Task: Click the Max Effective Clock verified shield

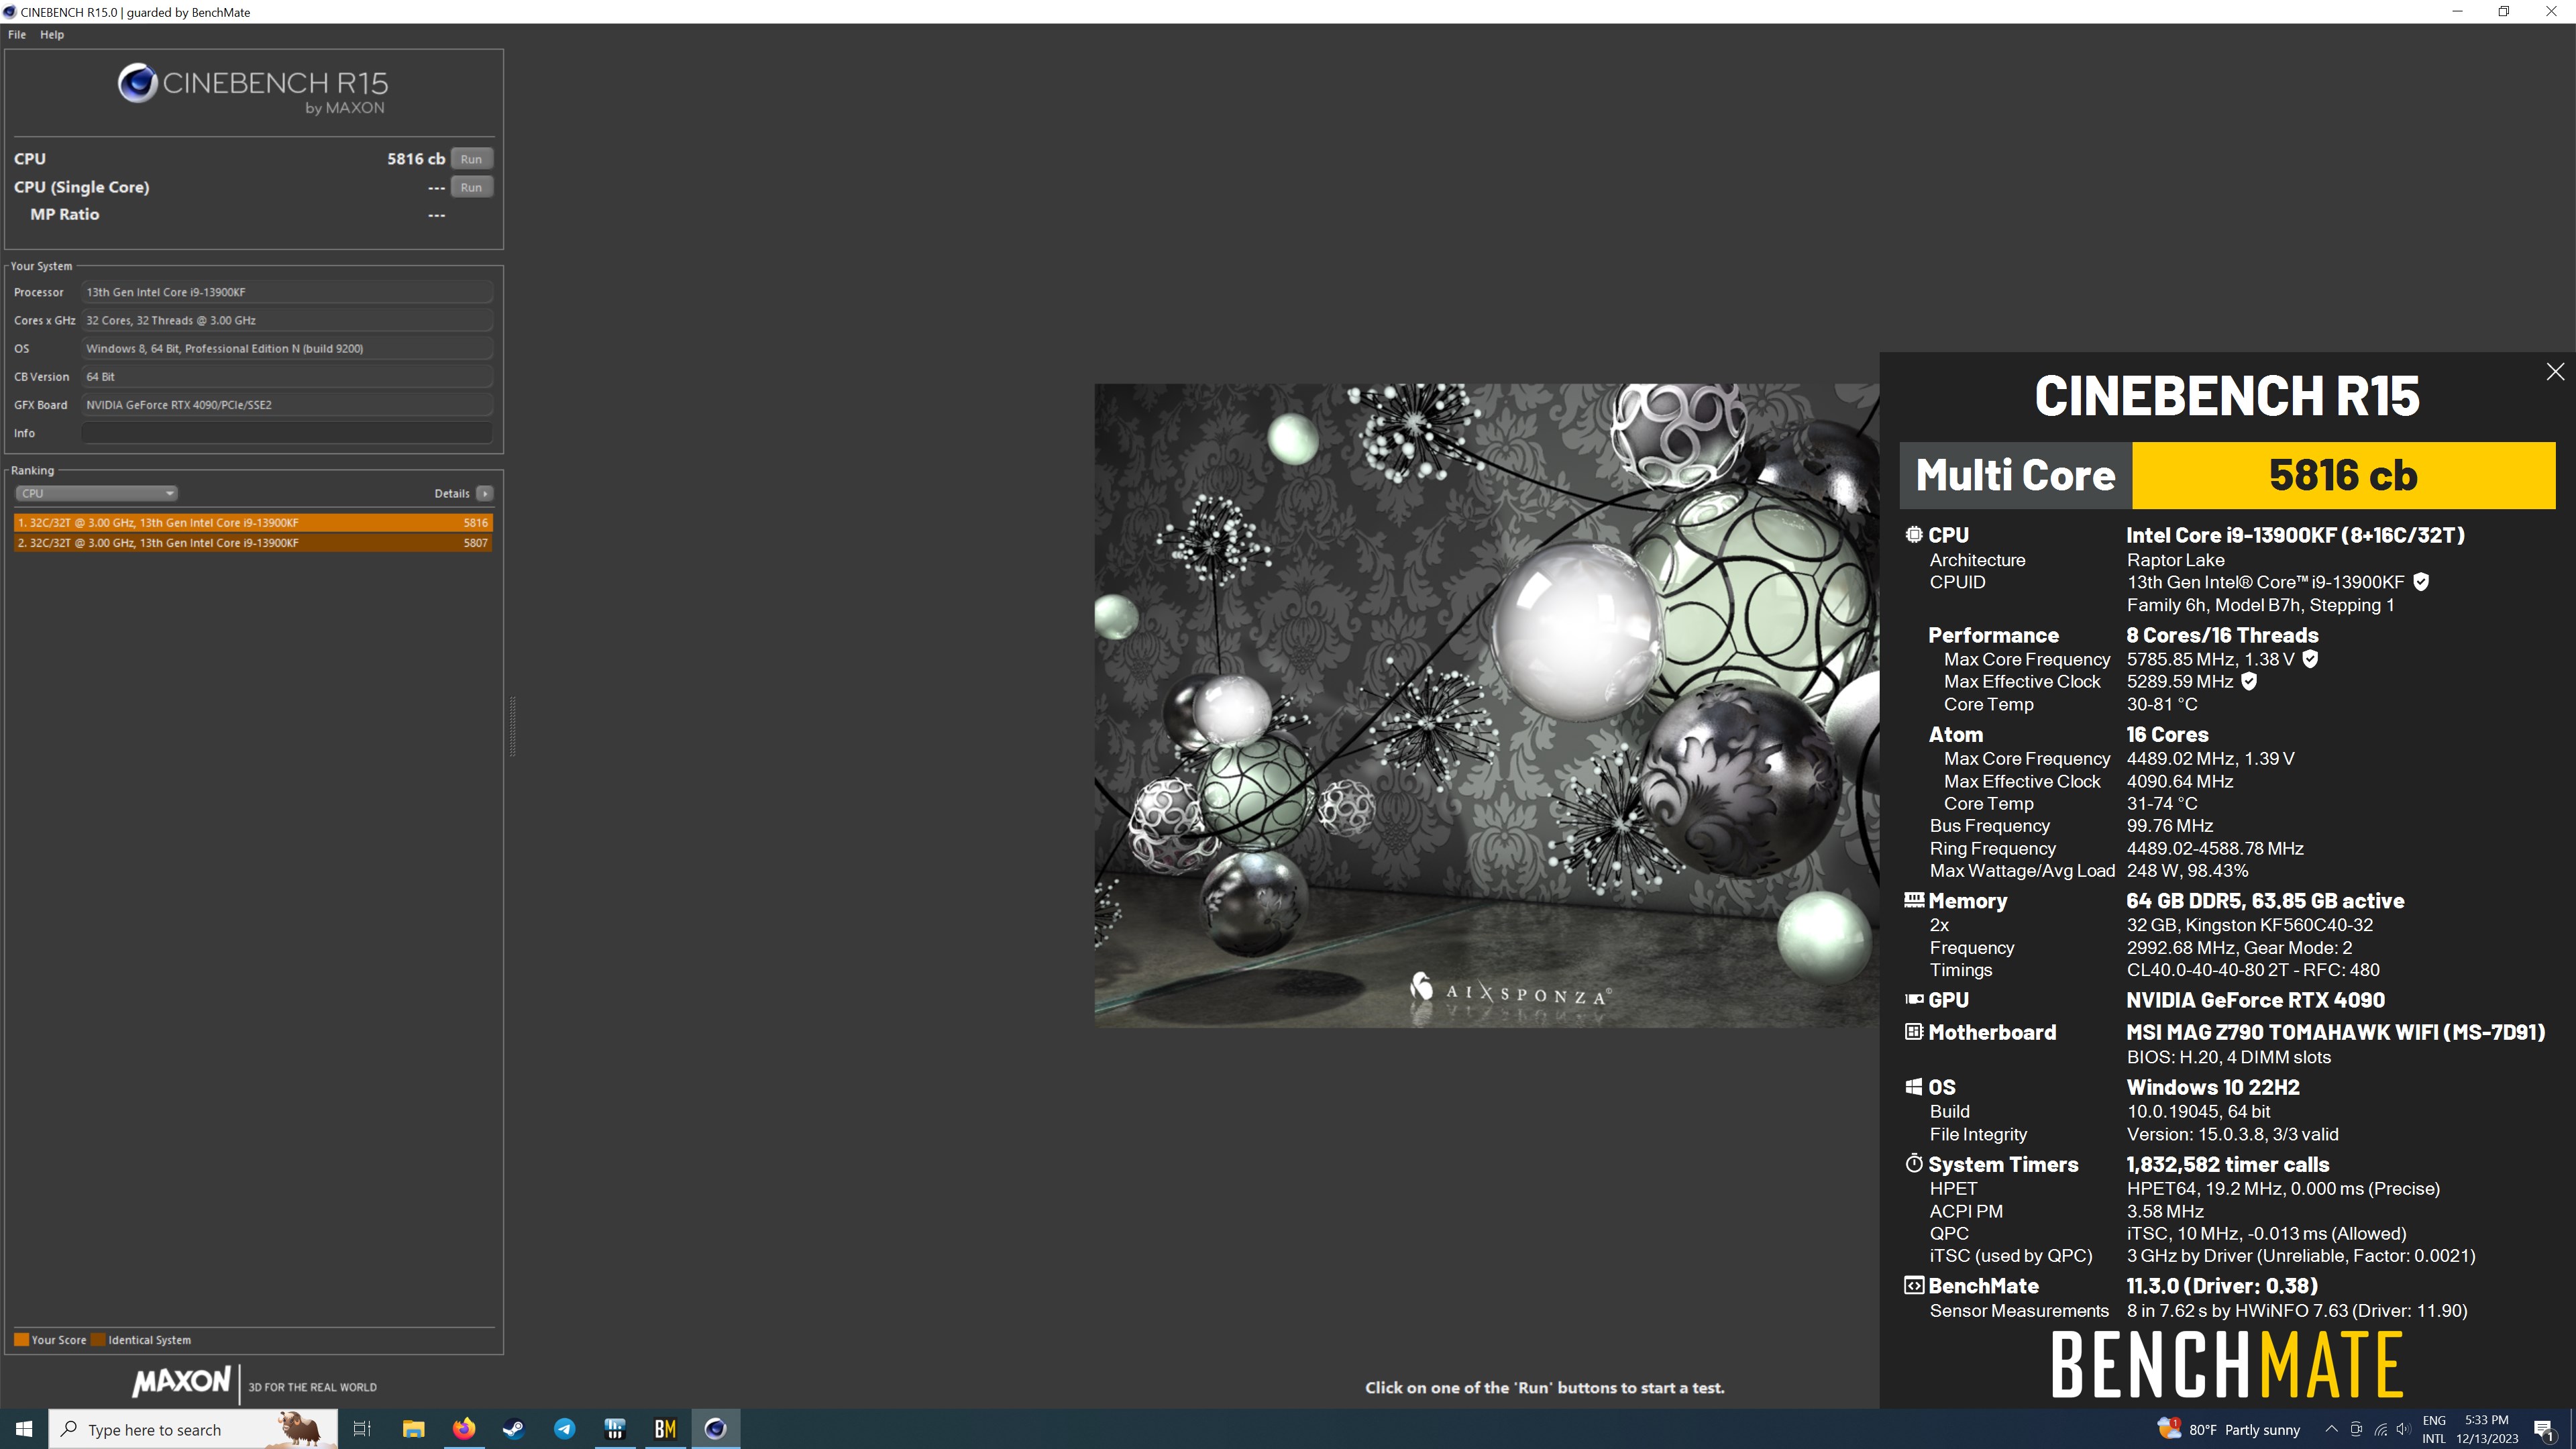Action: [x=2249, y=681]
